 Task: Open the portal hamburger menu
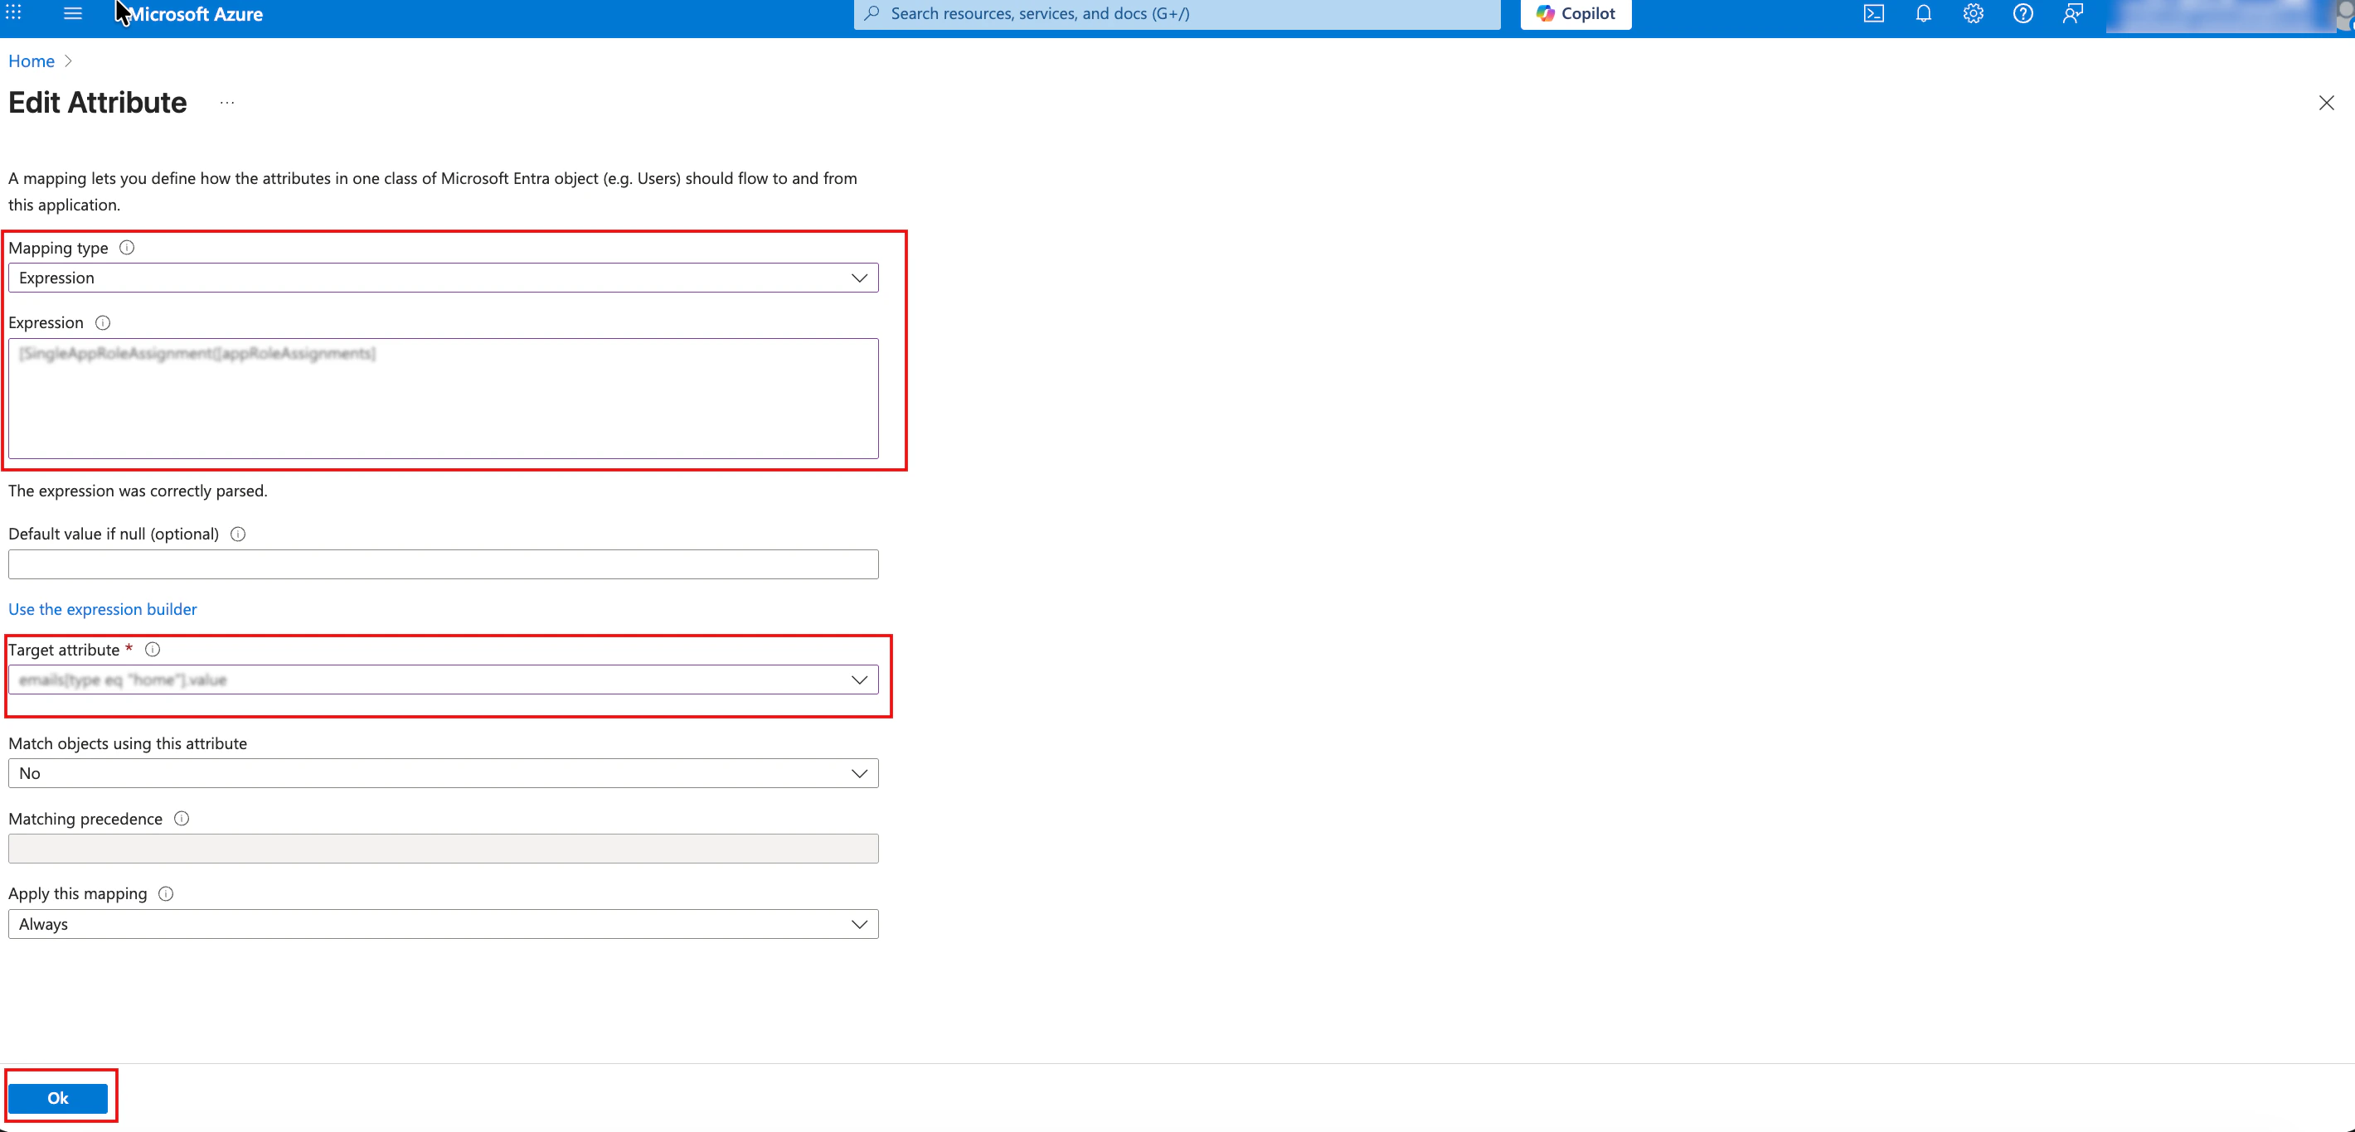tap(72, 14)
